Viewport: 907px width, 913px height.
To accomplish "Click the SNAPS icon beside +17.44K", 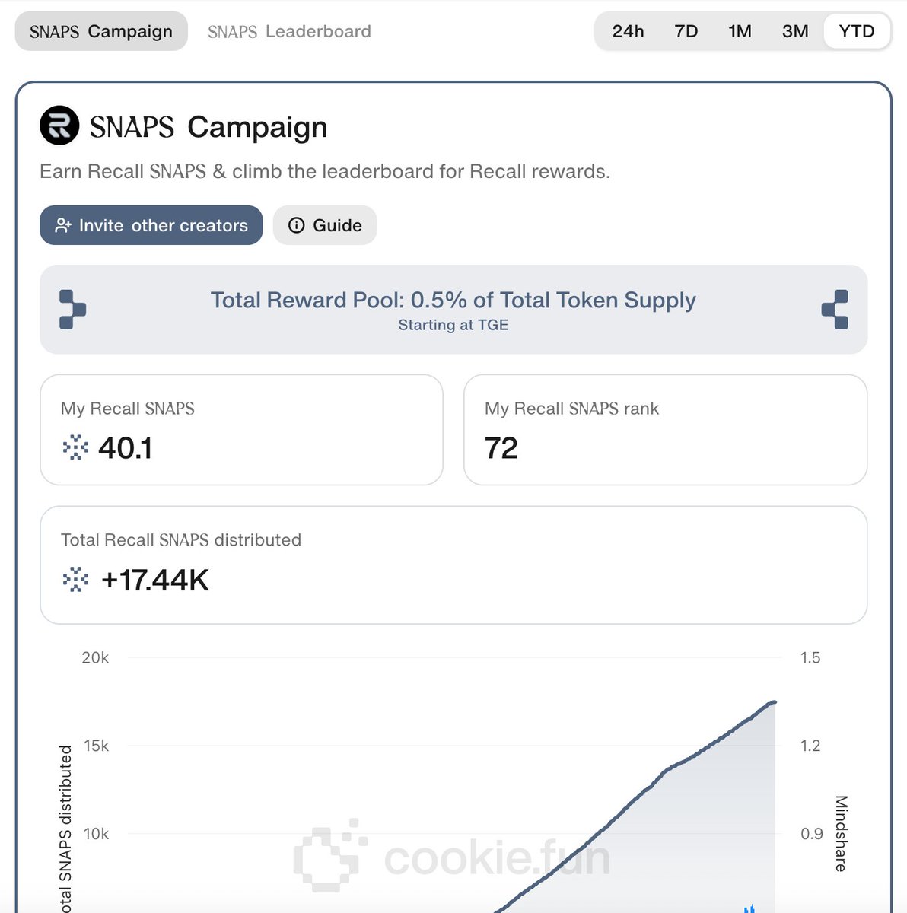I will point(75,580).
